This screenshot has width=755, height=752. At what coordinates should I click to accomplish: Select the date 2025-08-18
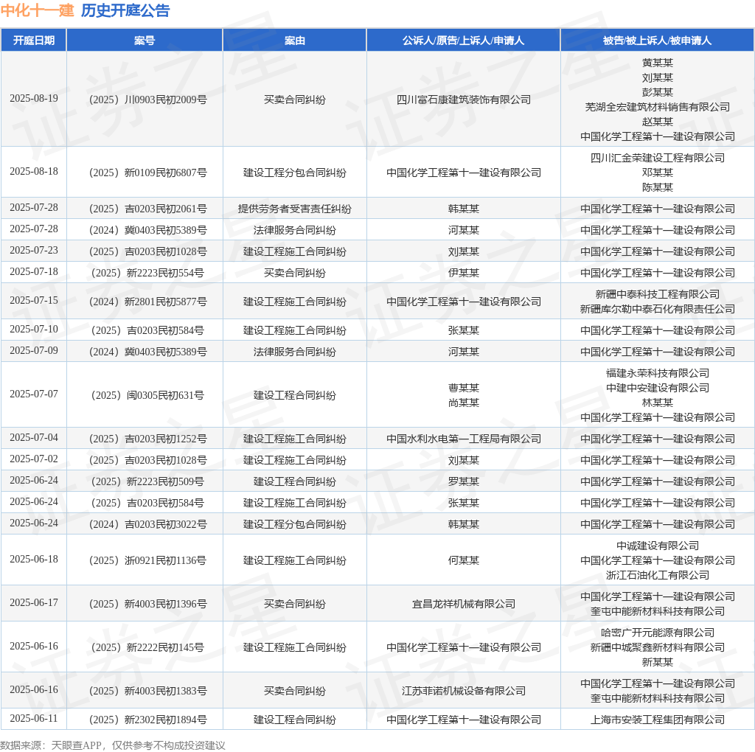(34, 171)
